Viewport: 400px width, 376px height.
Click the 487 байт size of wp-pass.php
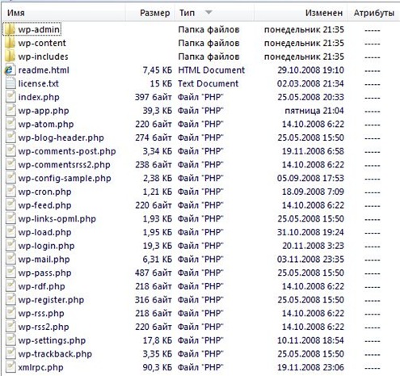coord(154,272)
